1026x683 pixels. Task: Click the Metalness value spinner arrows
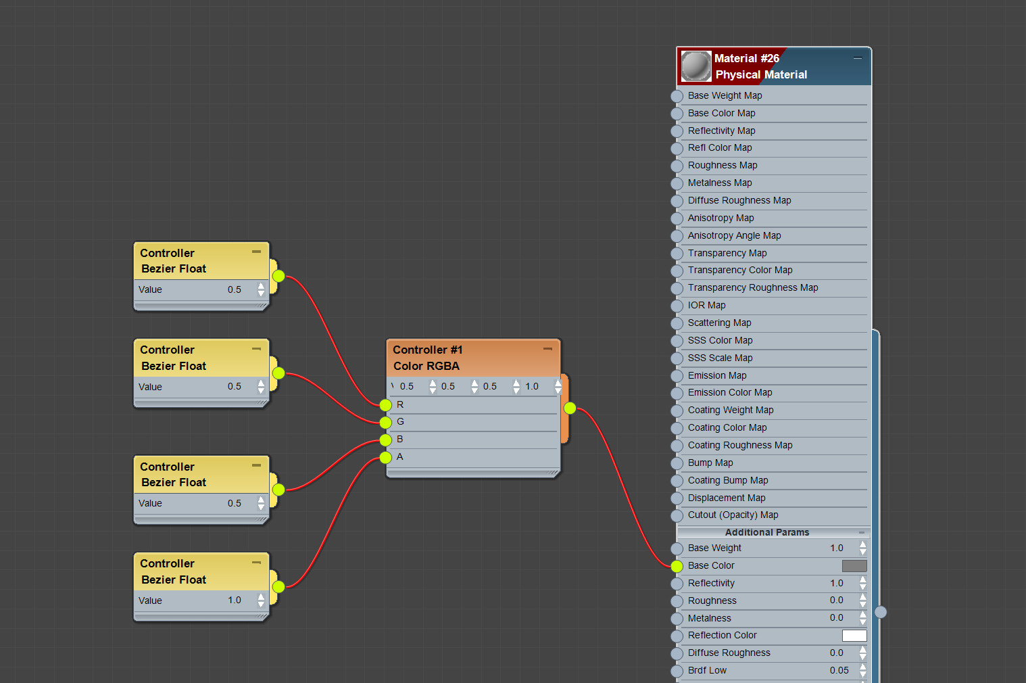863,618
